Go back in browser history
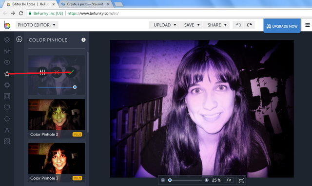This screenshot has height=186, width=312. pyautogui.click(x=5, y=13)
